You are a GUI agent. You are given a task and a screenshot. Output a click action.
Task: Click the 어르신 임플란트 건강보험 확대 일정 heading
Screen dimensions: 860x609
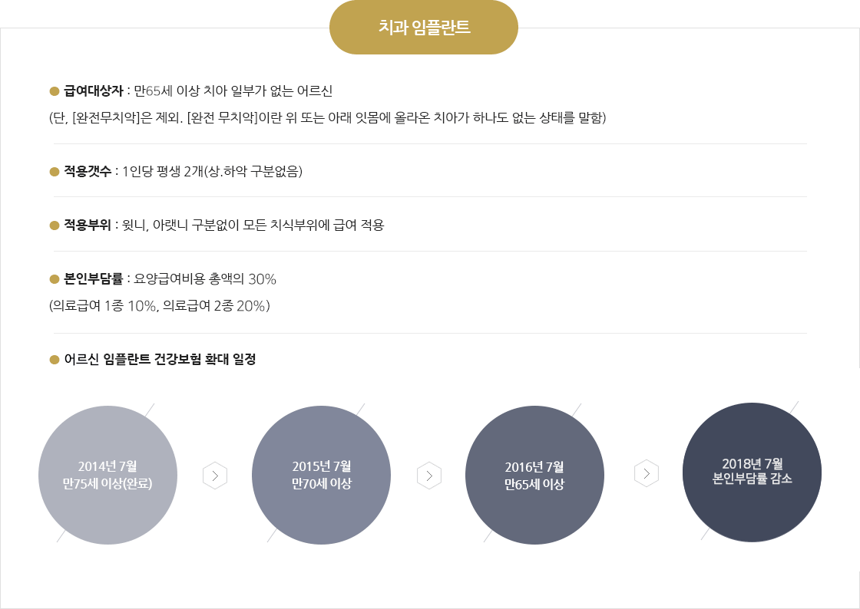tap(160, 359)
